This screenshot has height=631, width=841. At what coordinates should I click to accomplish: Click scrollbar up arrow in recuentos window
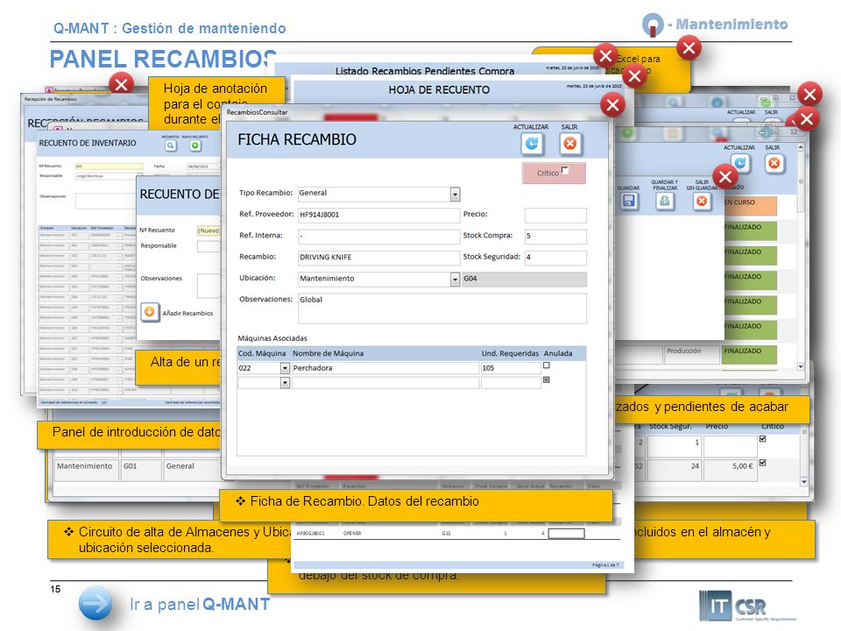(801, 147)
